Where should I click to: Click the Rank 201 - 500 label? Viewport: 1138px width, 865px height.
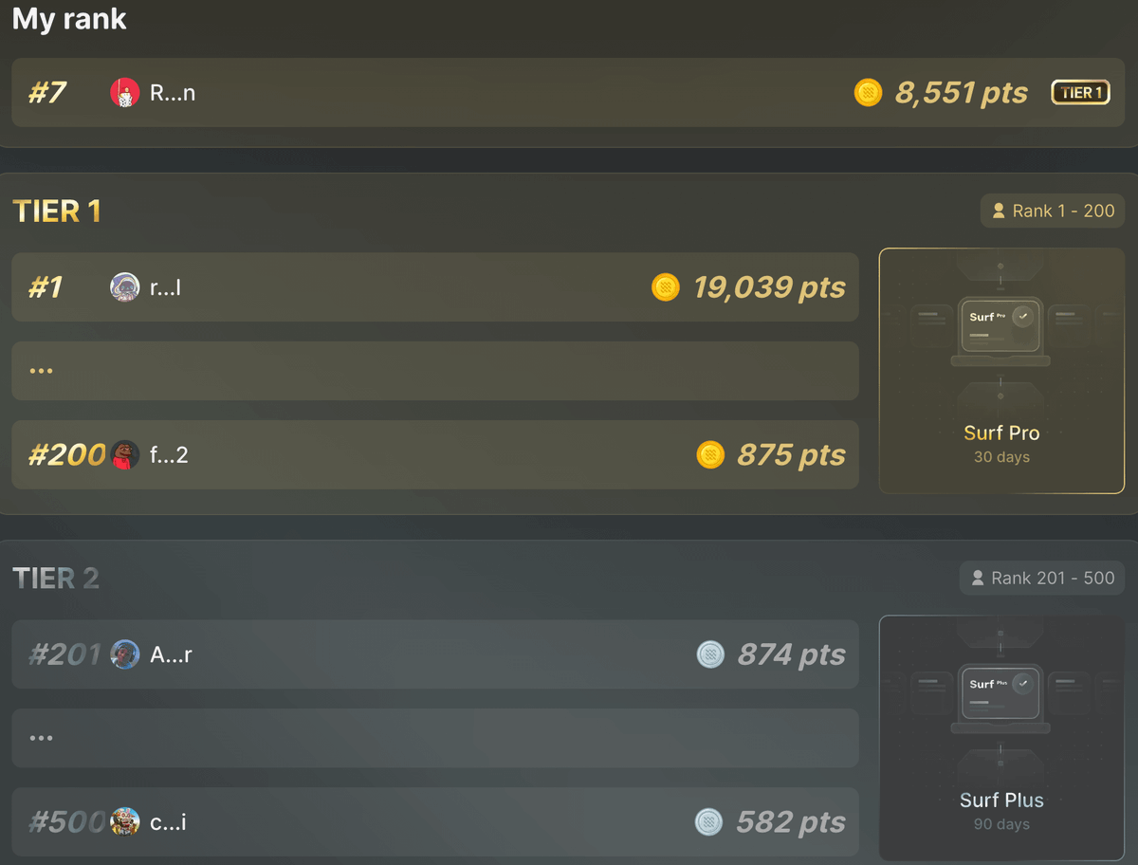[x=1042, y=579]
